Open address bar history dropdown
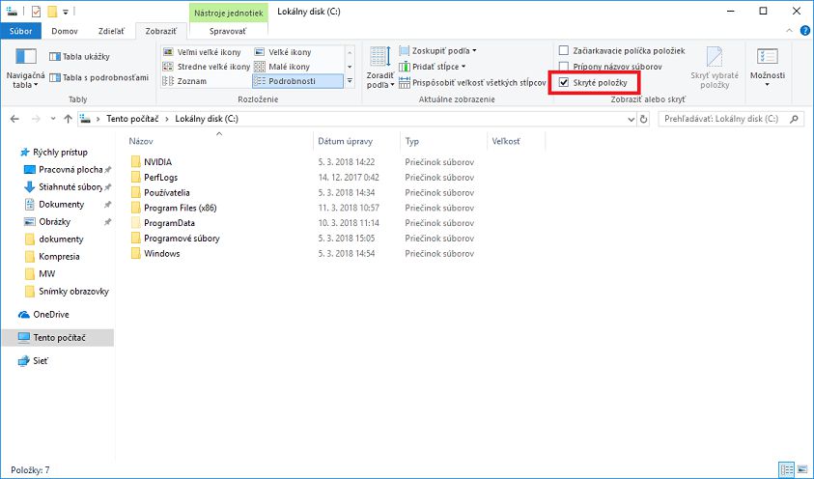 click(x=631, y=119)
